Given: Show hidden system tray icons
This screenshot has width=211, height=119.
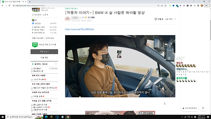Looking at the screenshot, I should point(182,117).
